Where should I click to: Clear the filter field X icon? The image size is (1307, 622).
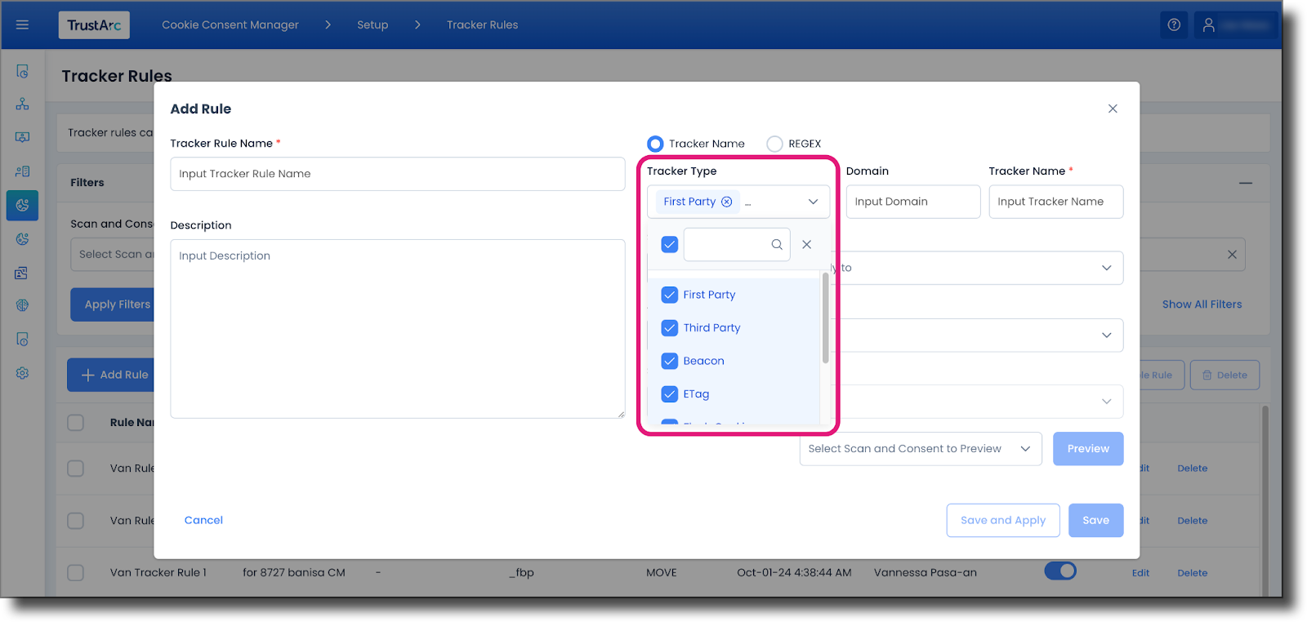click(x=1232, y=255)
